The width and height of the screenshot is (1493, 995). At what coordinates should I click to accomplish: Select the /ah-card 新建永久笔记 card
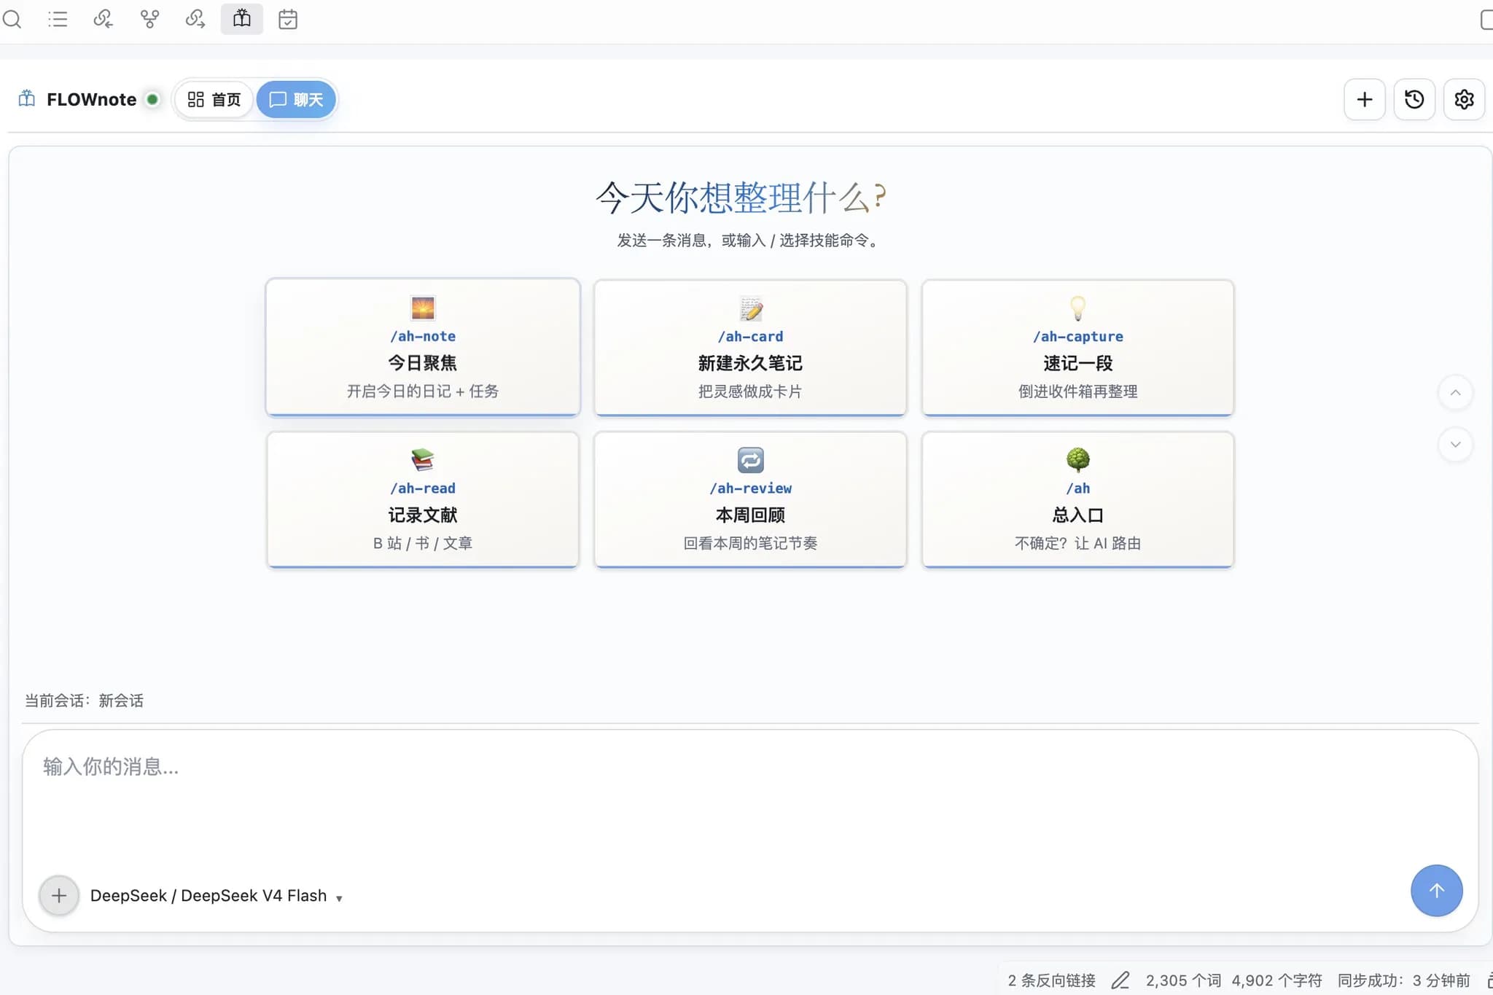click(x=750, y=347)
